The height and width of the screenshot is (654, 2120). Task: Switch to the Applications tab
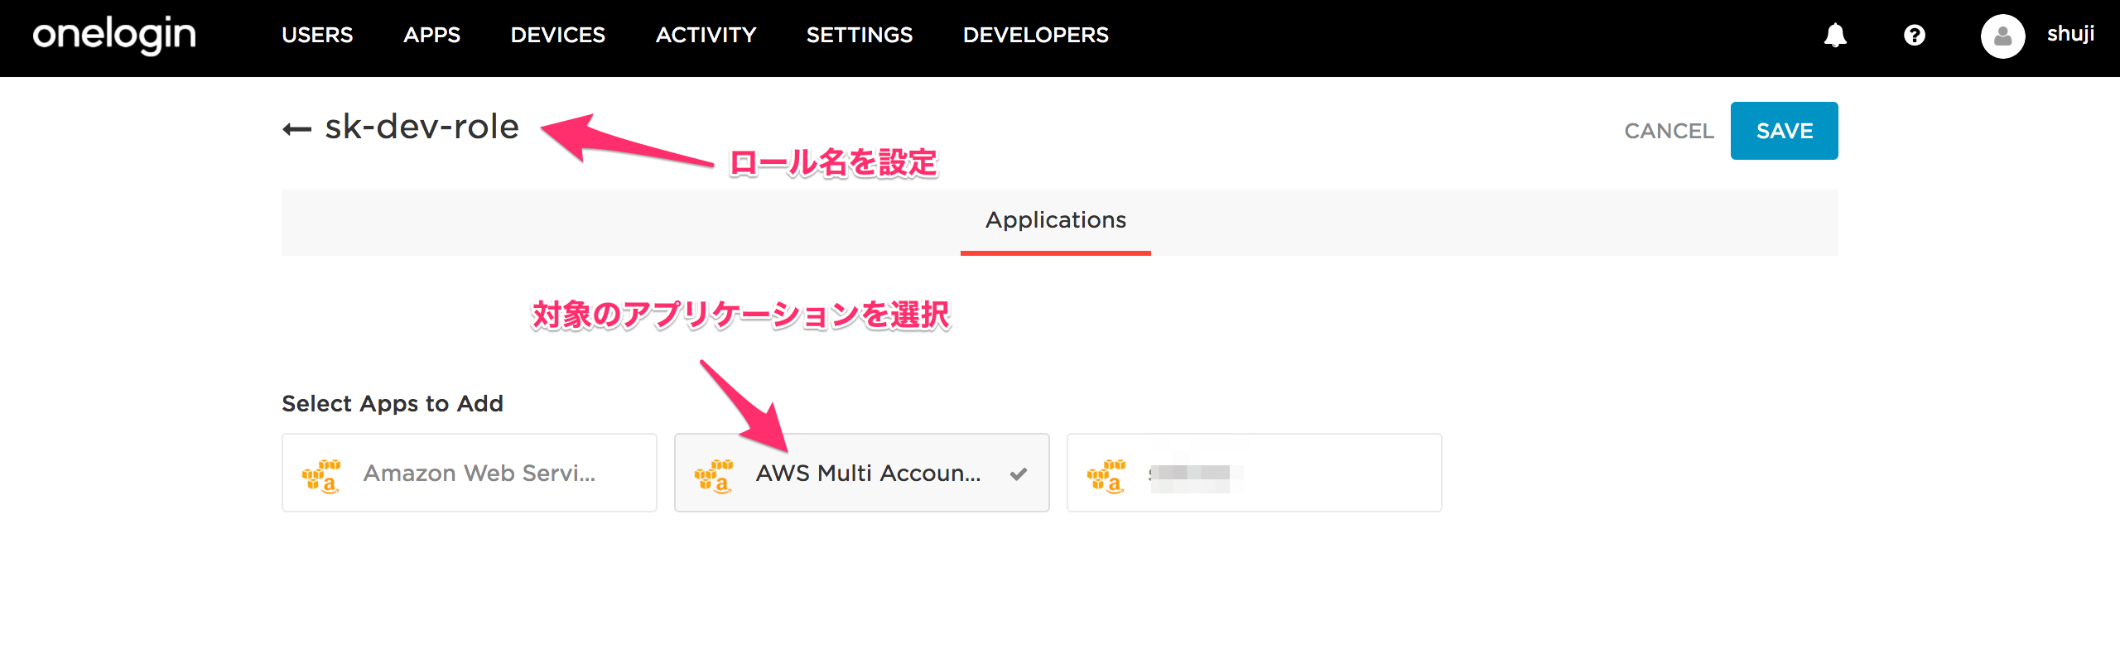pos(1055,220)
